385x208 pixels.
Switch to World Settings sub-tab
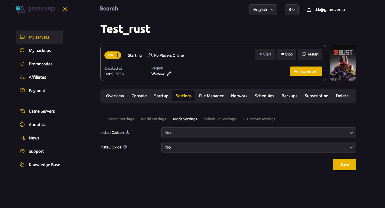coord(153,119)
